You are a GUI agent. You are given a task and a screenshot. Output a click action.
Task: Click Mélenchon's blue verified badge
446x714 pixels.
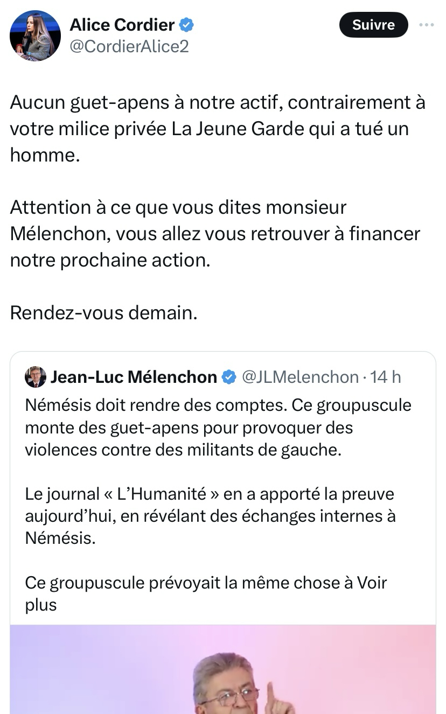pyautogui.click(x=229, y=377)
